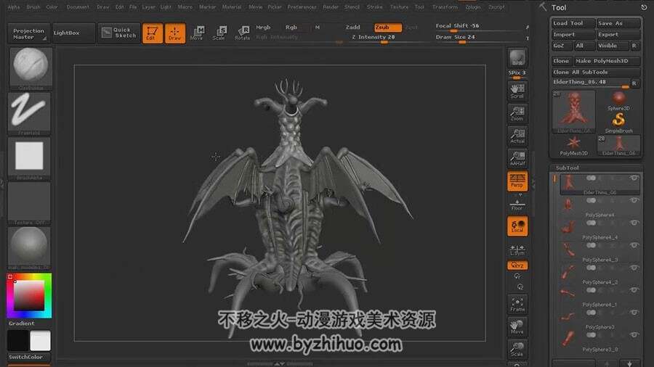Activate the Move transform icon in top toolbar
The width and height of the screenshot is (654, 367).
197,33
